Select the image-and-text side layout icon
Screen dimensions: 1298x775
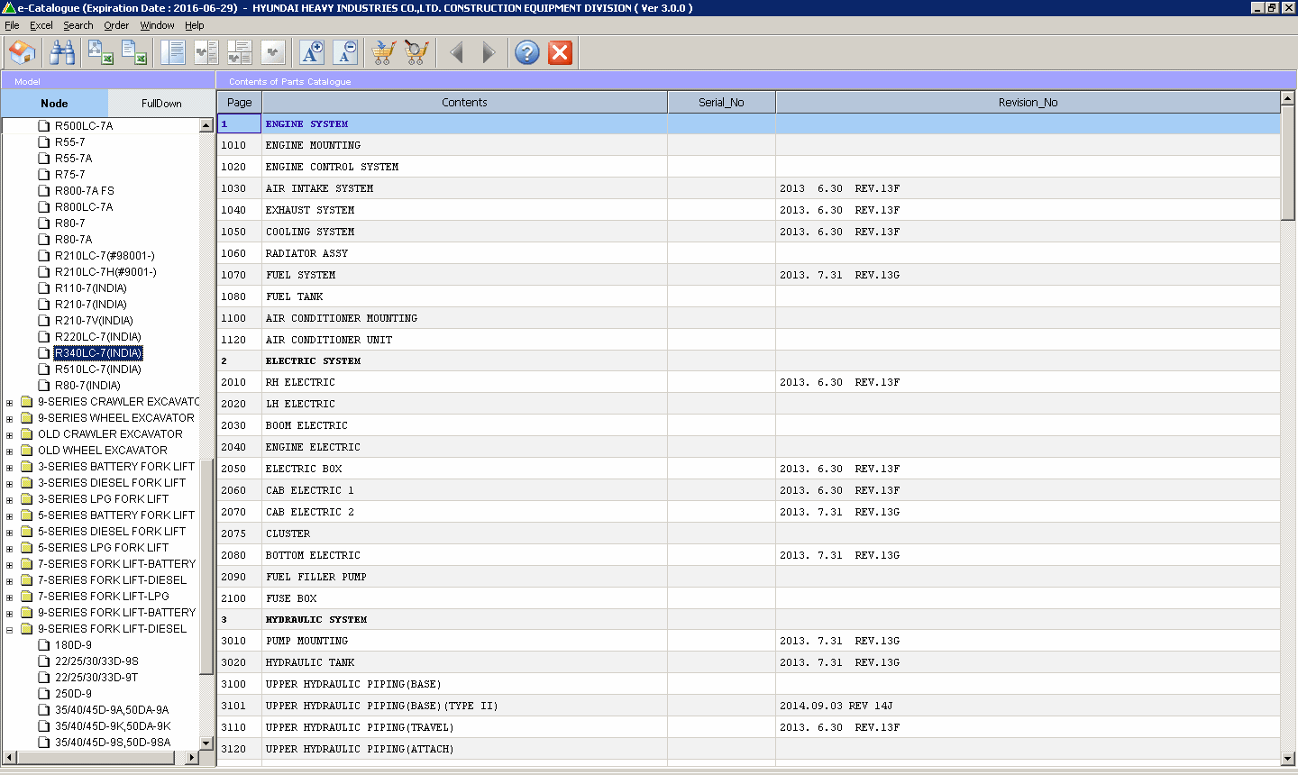[206, 52]
